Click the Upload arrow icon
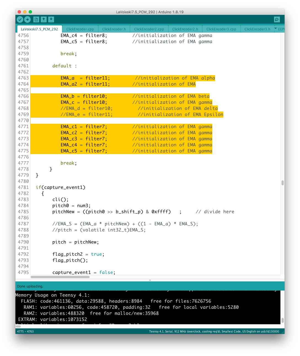Screen dimensions: 300x356 click(27, 19)
